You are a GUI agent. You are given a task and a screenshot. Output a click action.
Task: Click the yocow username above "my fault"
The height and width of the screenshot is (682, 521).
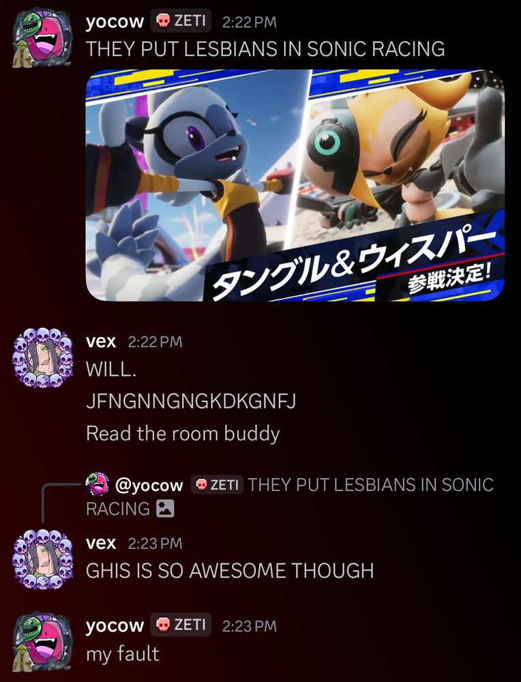coord(115,625)
